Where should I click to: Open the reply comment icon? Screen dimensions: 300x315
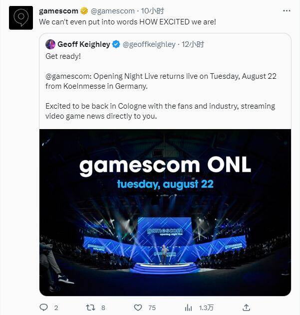43,308
